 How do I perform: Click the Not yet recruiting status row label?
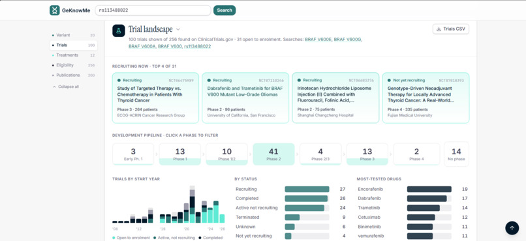tap(254, 236)
